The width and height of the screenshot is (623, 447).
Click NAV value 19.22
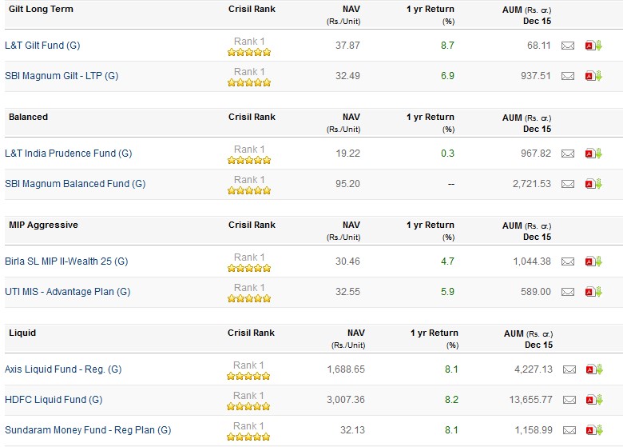(347, 153)
